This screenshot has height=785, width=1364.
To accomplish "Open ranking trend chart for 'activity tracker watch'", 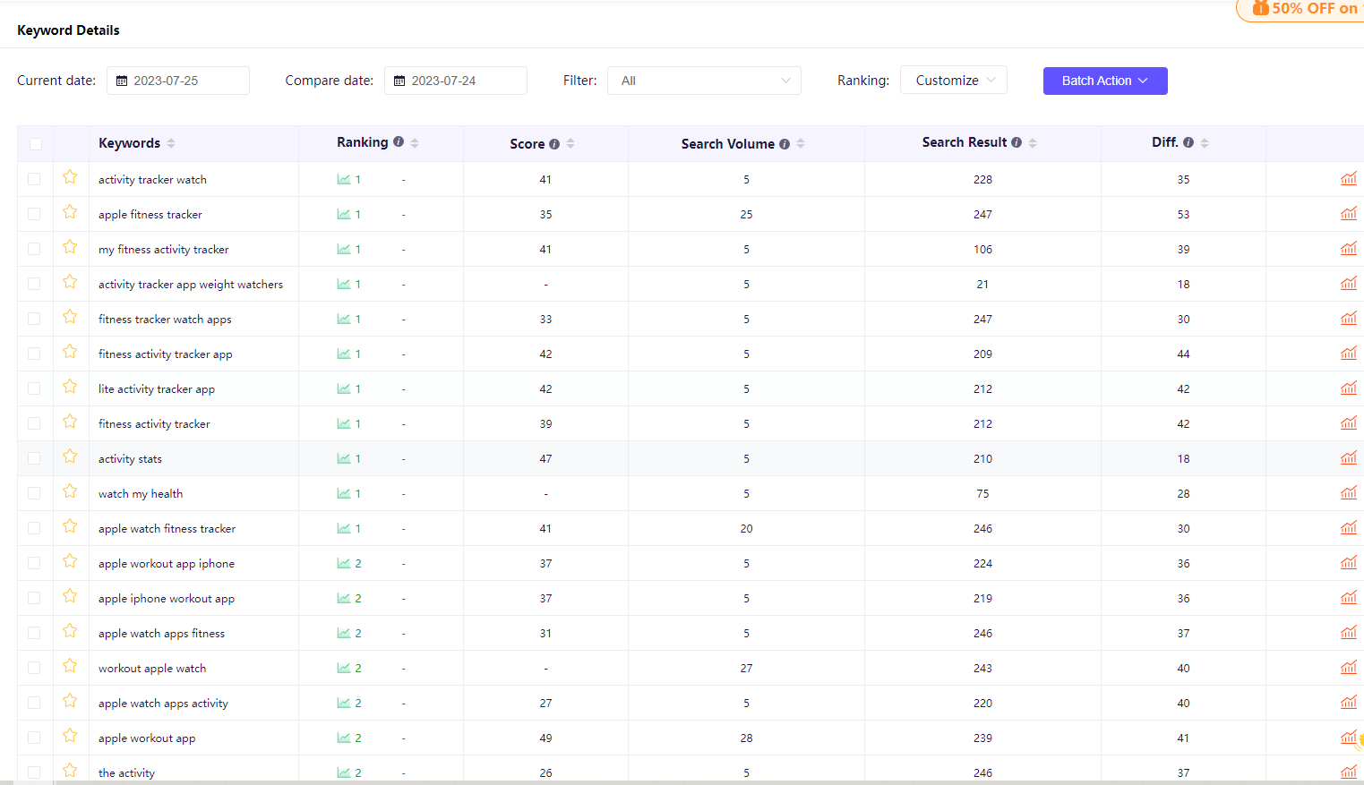I will click(x=343, y=179).
